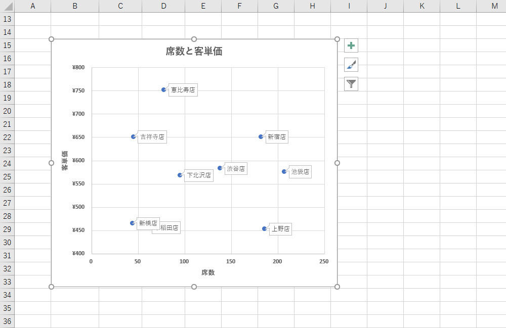Click the 150 horizontal axis label
506x328 pixels.
click(x=231, y=261)
